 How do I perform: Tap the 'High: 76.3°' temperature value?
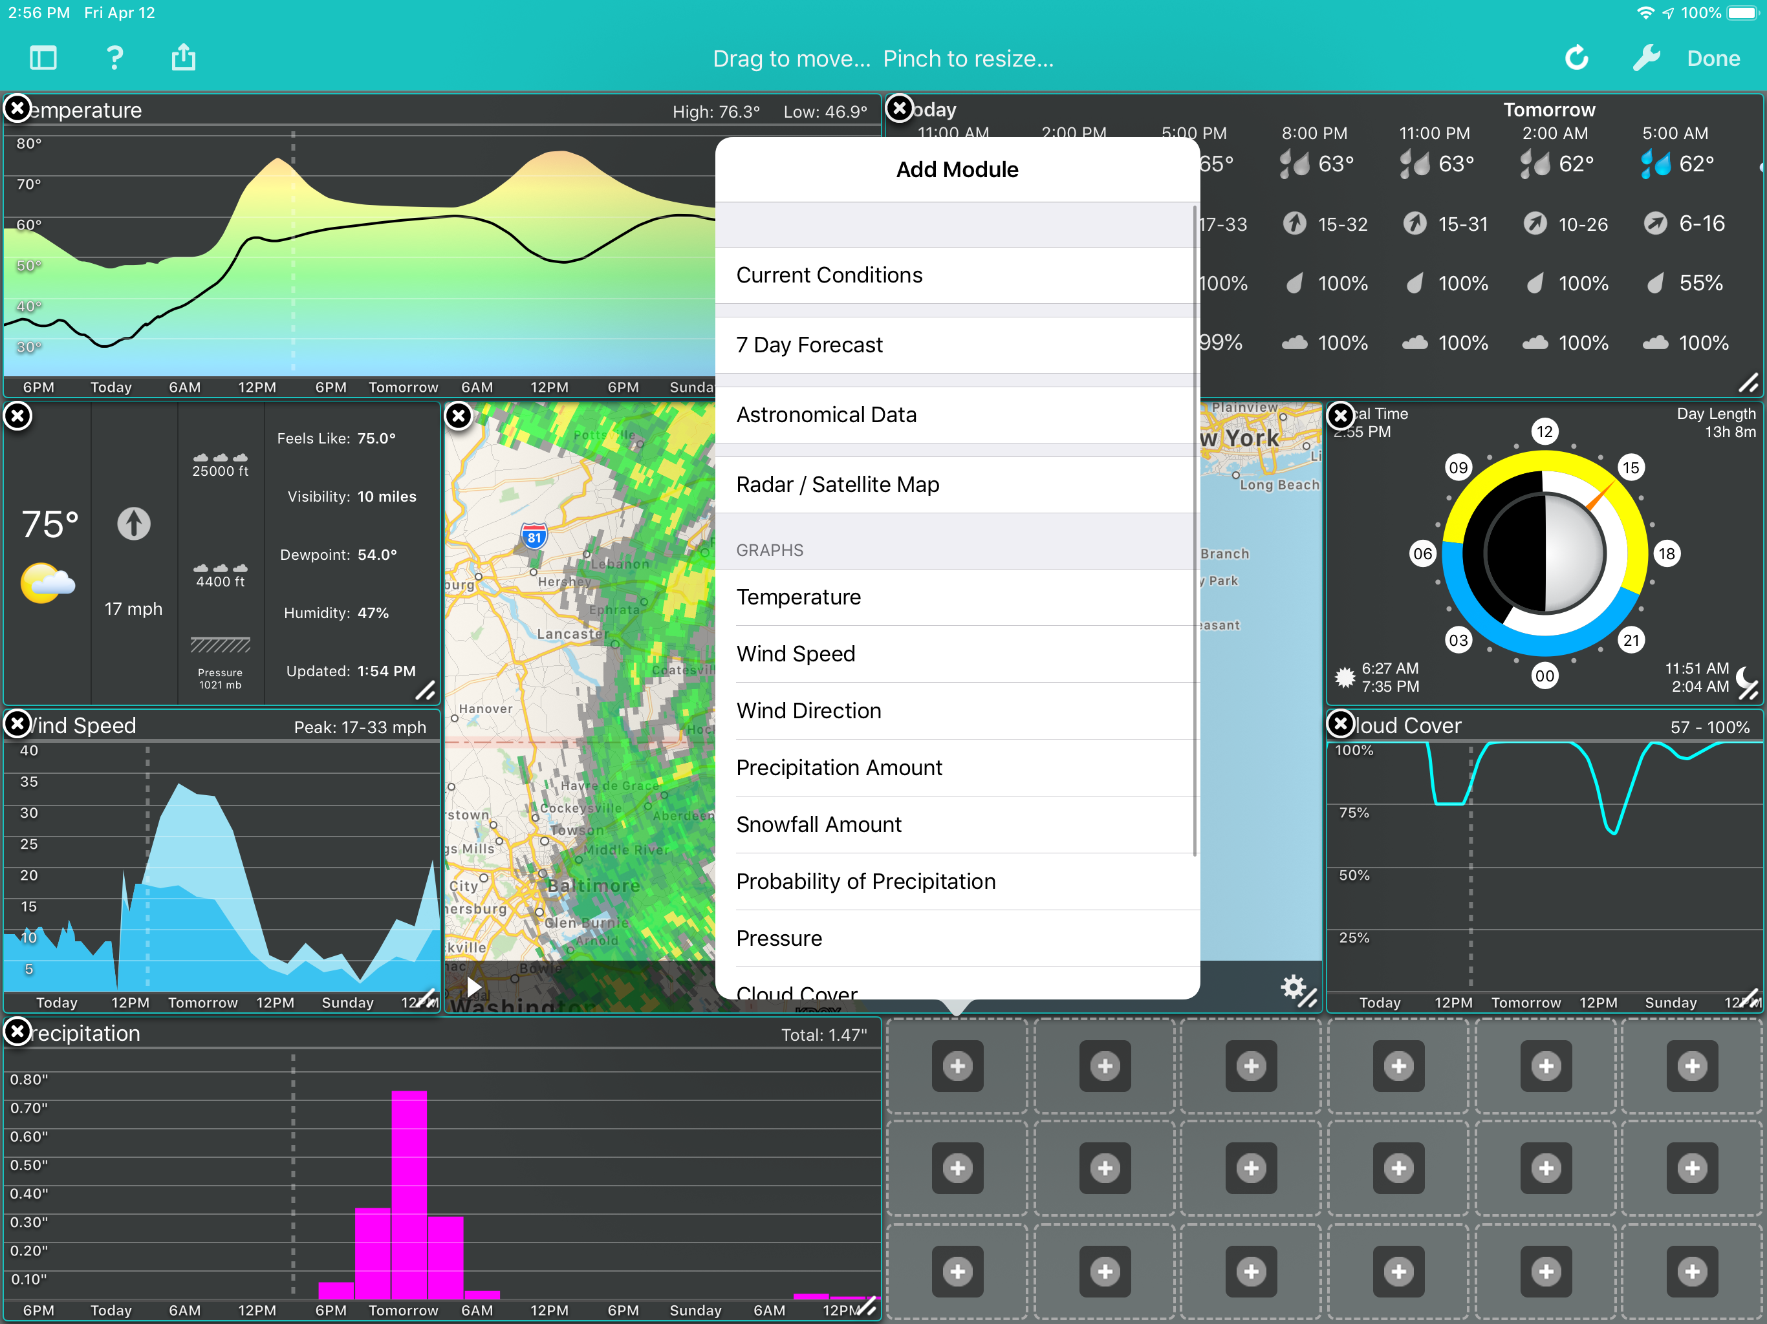[716, 112]
